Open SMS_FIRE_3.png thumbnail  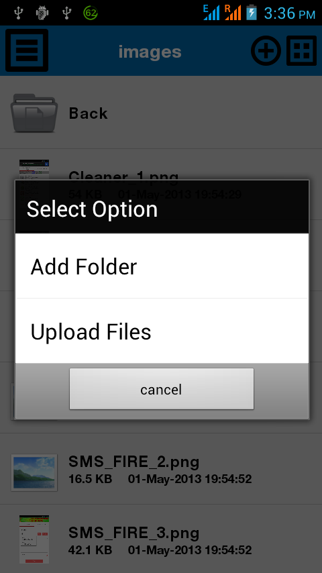(x=34, y=539)
